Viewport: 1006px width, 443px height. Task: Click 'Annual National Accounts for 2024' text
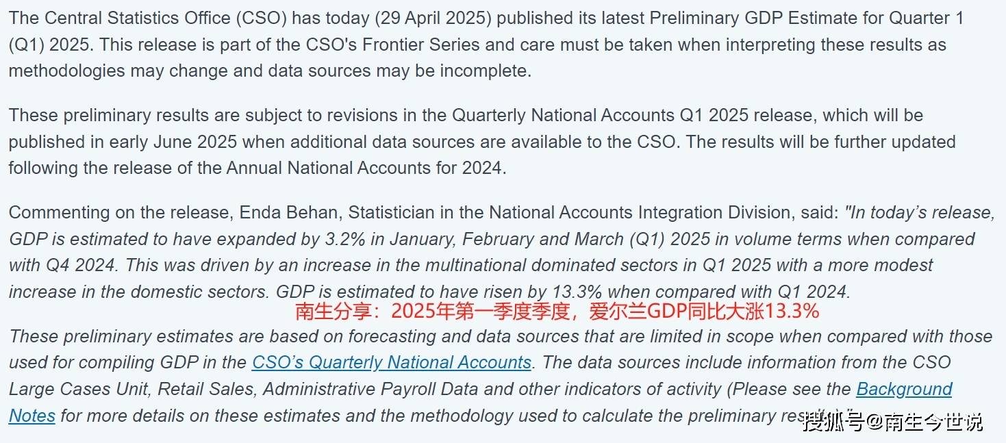[x=365, y=168]
